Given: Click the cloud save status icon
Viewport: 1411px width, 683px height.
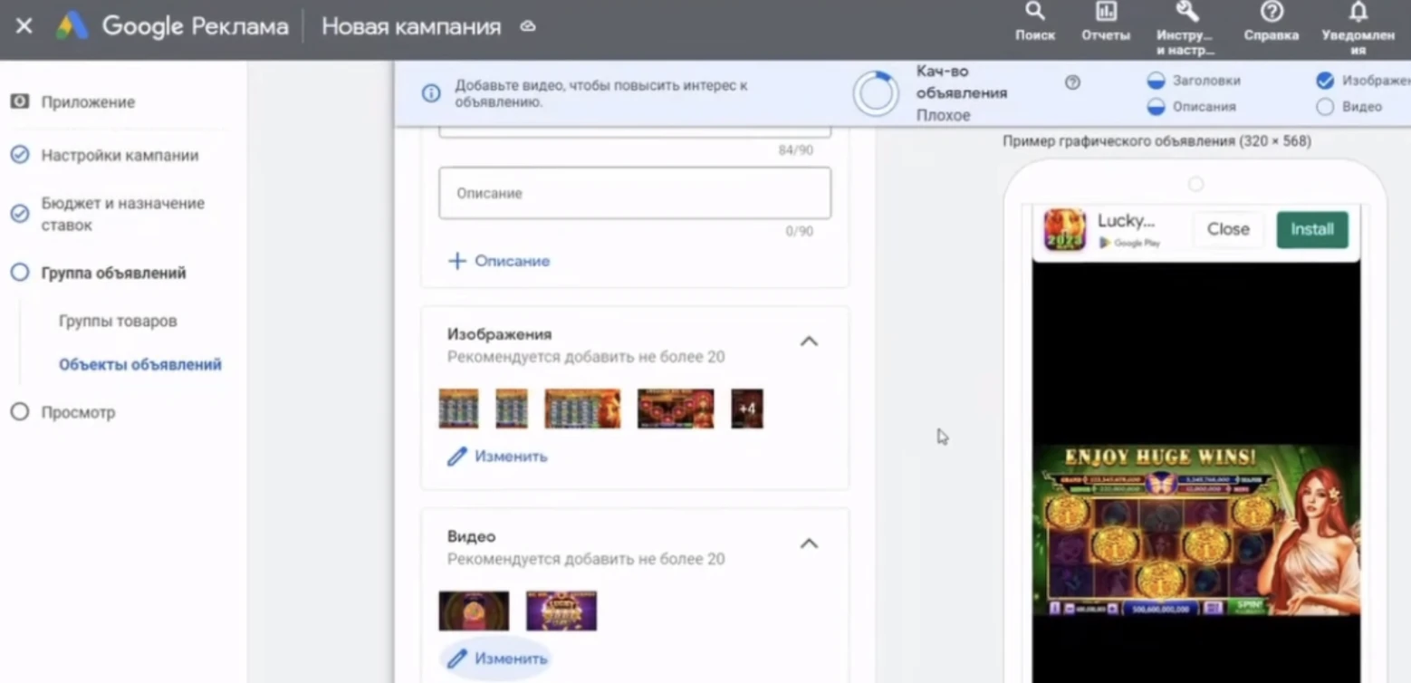Looking at the screenshot, I should (528, 26).
